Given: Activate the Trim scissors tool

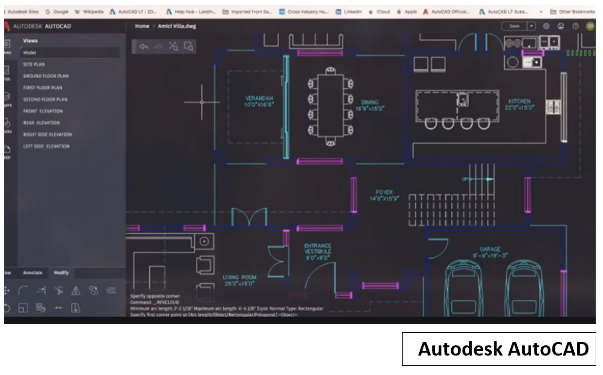Looking at the screenshot, I should (x=58, y=290).
